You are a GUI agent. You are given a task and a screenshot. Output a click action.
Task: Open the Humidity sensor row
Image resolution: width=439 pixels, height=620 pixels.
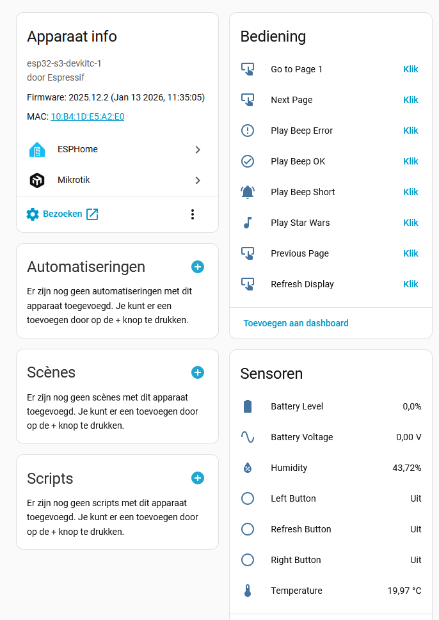point(289,468)
